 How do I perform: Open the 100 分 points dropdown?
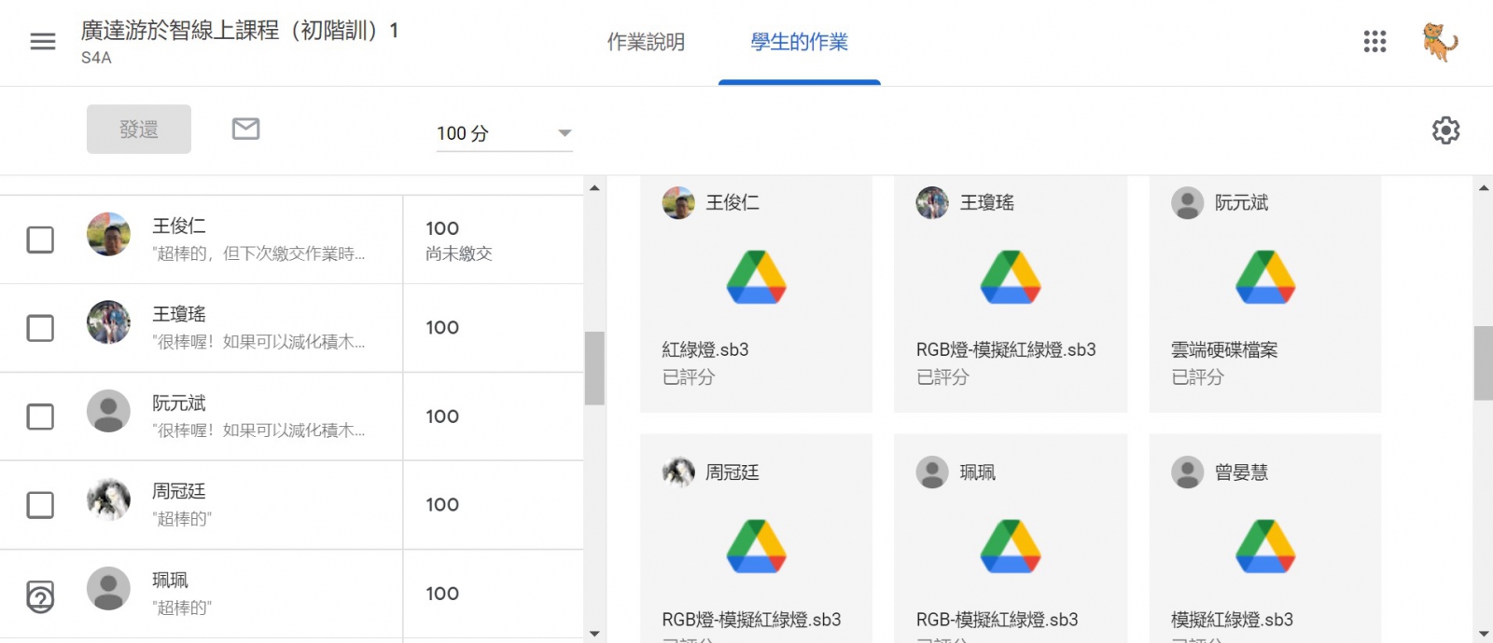504,133
